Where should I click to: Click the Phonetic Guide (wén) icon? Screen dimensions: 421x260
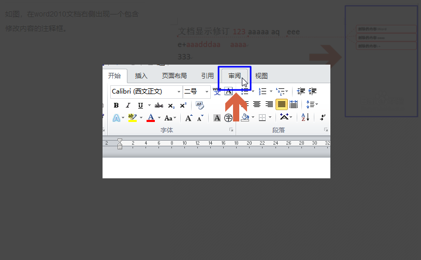coord(217,91)
